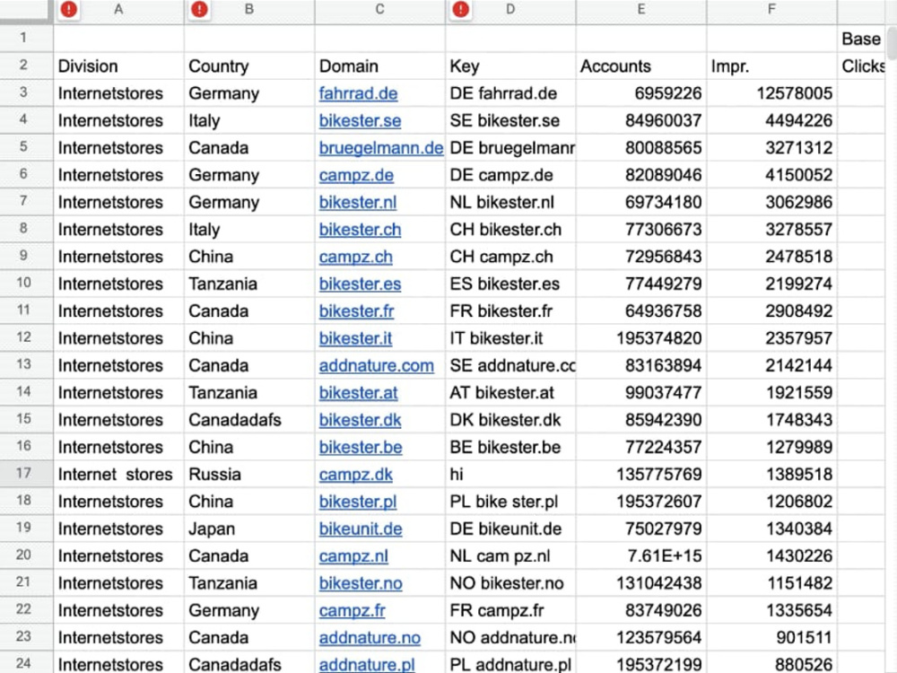Open the bikester.it link
The image size is (897, 673).
pos(355,338)
